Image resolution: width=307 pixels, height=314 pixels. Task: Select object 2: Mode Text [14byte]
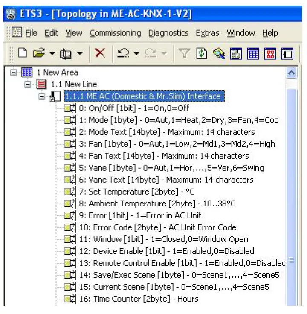tap(167, 132)
